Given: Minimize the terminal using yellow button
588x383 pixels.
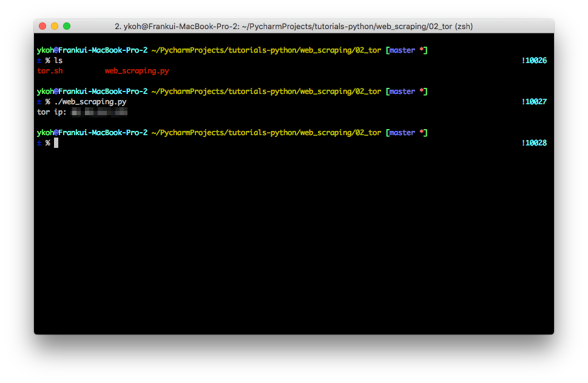Looking at the screenshot, I should pyautogui.click(x=55, y=26).
